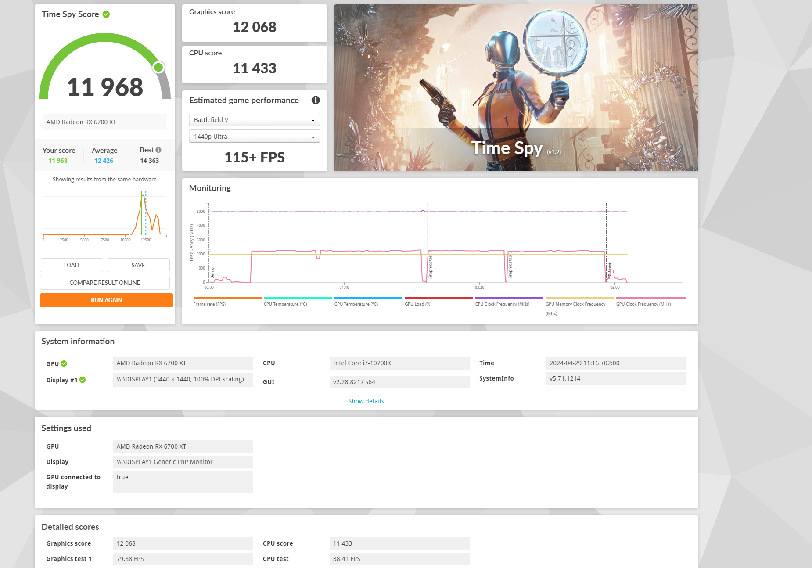
Task: Select the GUI version v2.28.8217 s64 field
Action: (399, 382)
